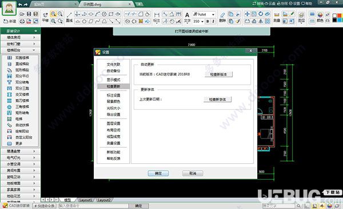Viewport: 343px width, 209px height.
Task: Pick the black color swatch
Action: click(x=335, y=20)
